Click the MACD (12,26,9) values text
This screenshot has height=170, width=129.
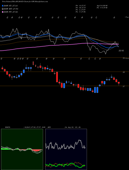point(34,127)
